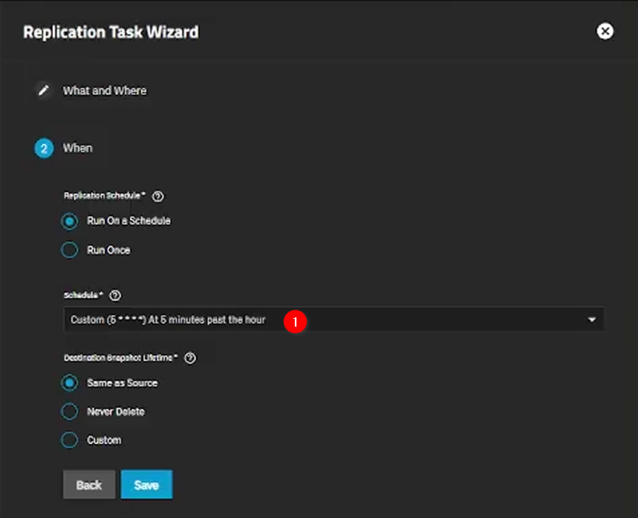
Task: Open help tooltip for Replication Schedule
Action: pyautogui.click(x=158, y=197)
